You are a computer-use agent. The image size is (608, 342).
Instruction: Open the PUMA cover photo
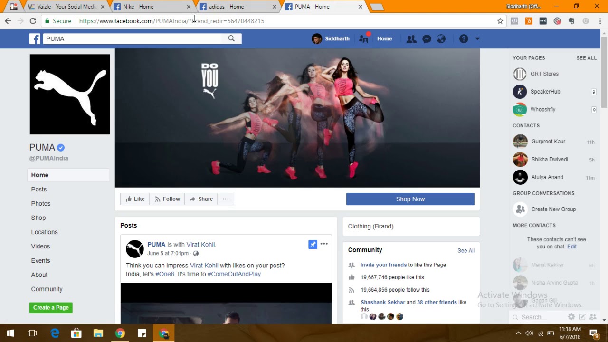[x=297, y=118]
